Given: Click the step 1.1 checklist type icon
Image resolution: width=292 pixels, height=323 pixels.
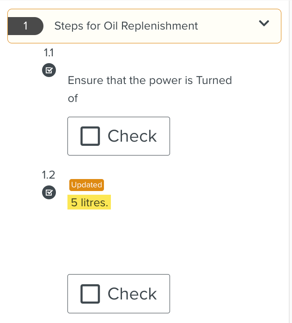Looking at the screenshot, I should click(x=49, y=71).
